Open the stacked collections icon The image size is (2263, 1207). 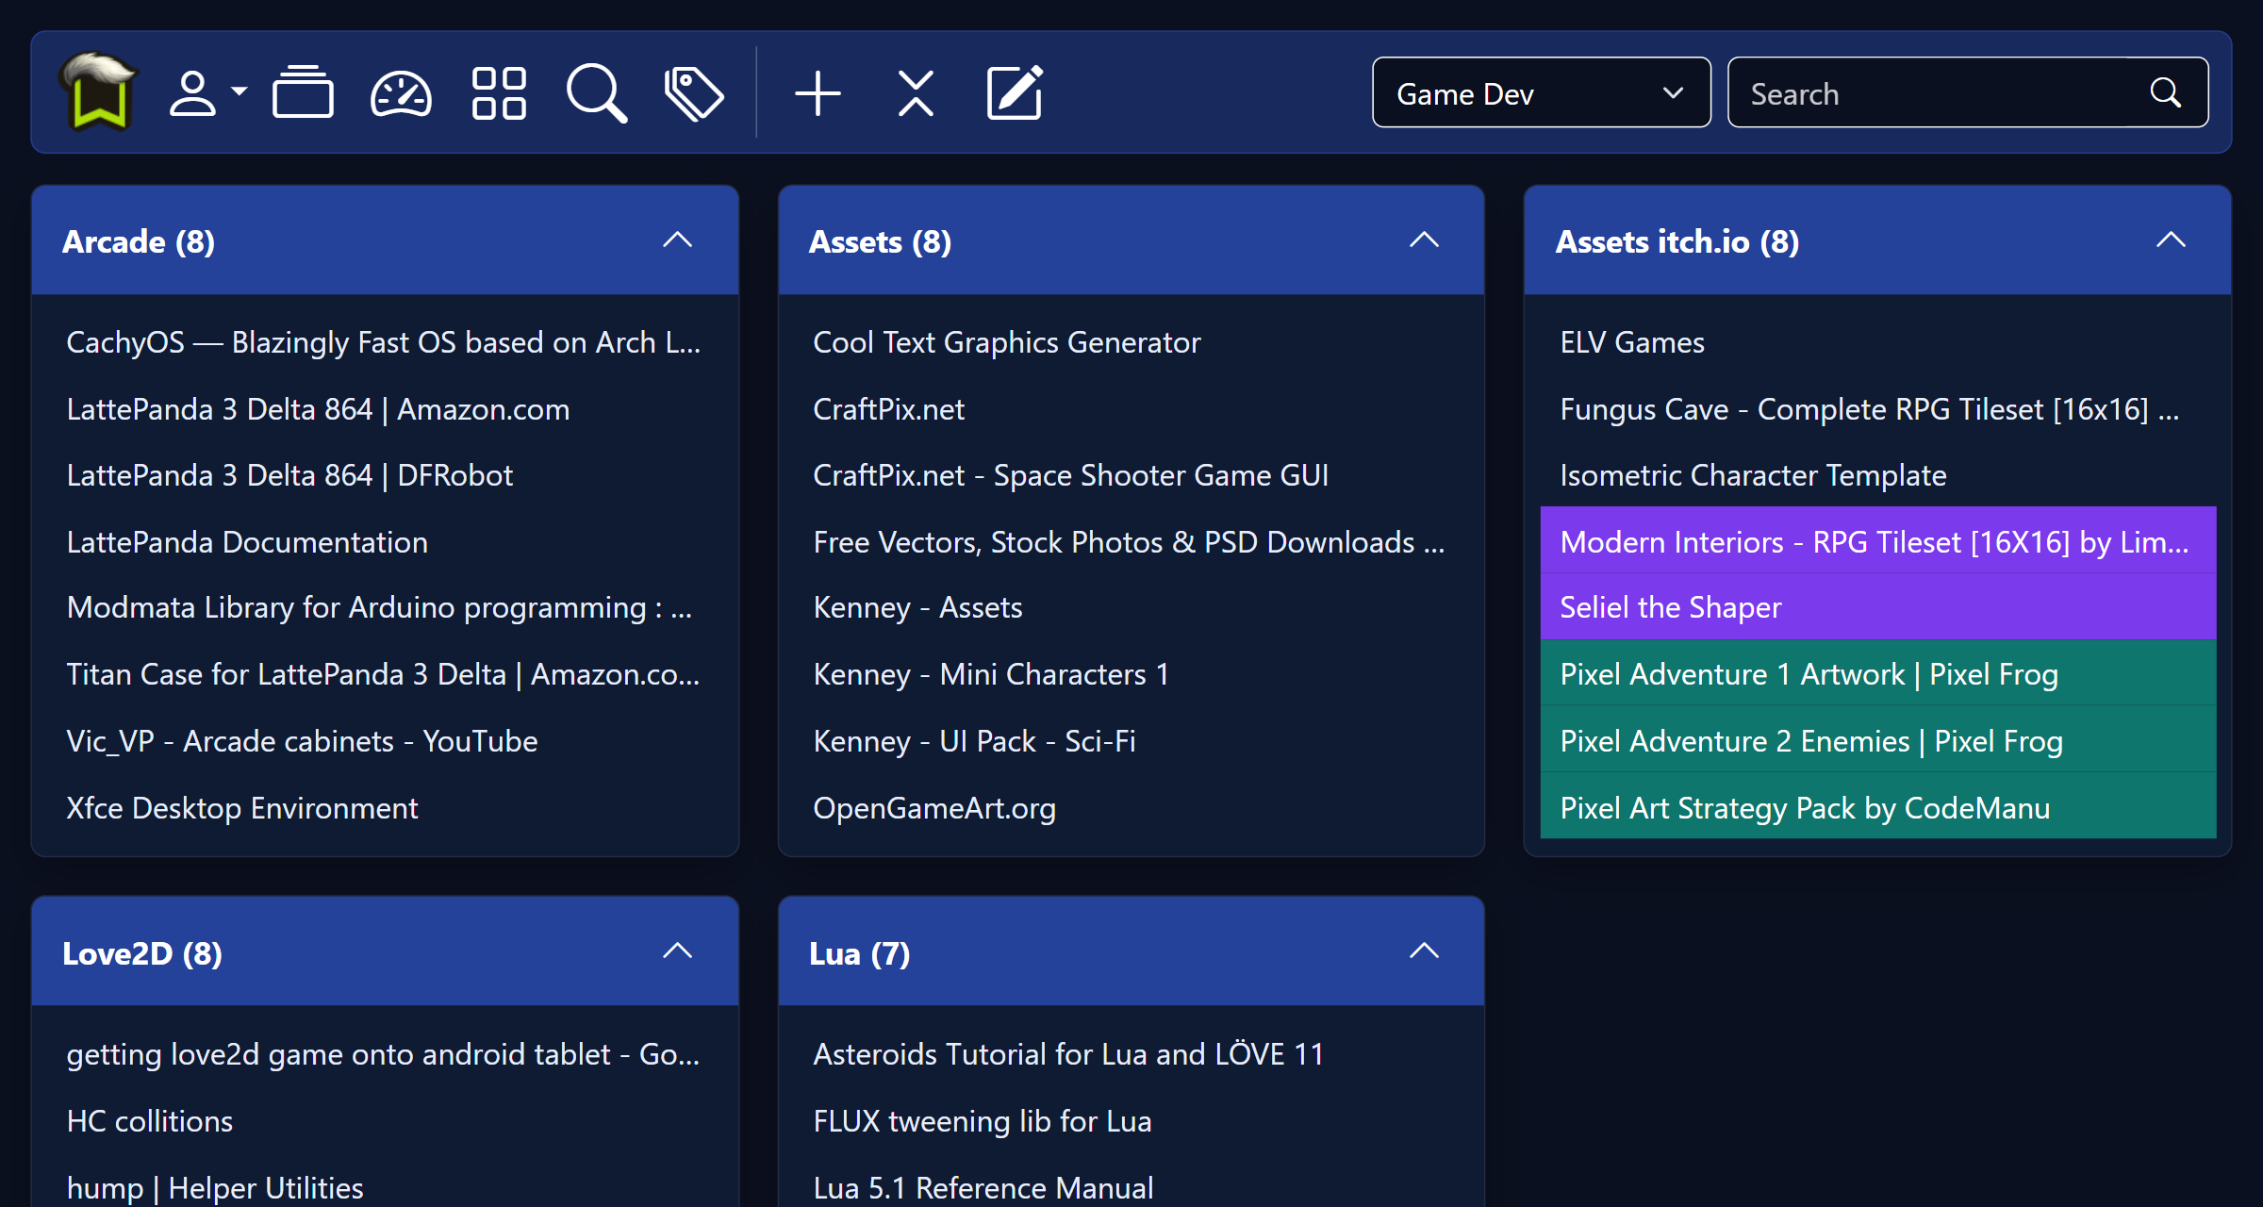[303, 92]
